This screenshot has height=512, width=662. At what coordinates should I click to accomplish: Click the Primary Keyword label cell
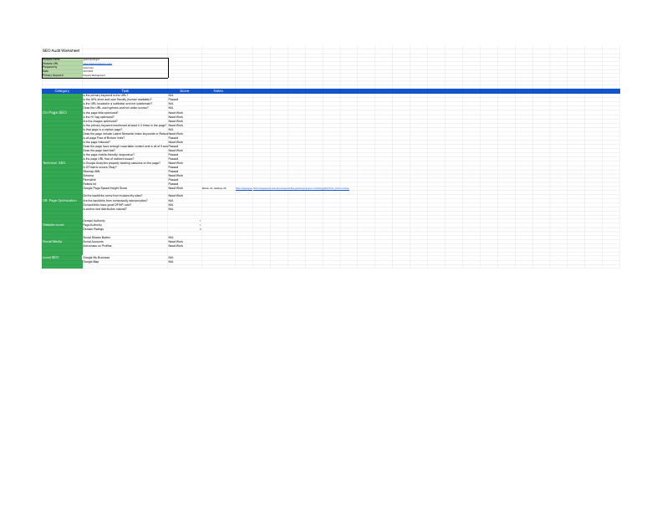click(62, 75)
